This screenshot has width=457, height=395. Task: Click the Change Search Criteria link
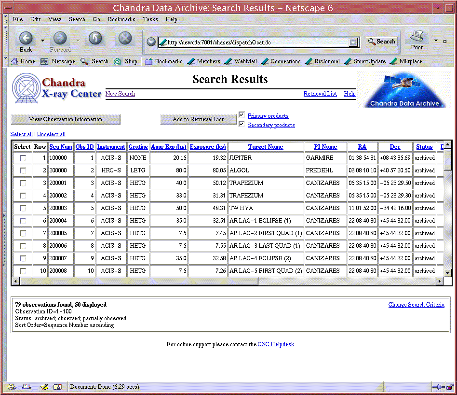click(x=416, y=305)
